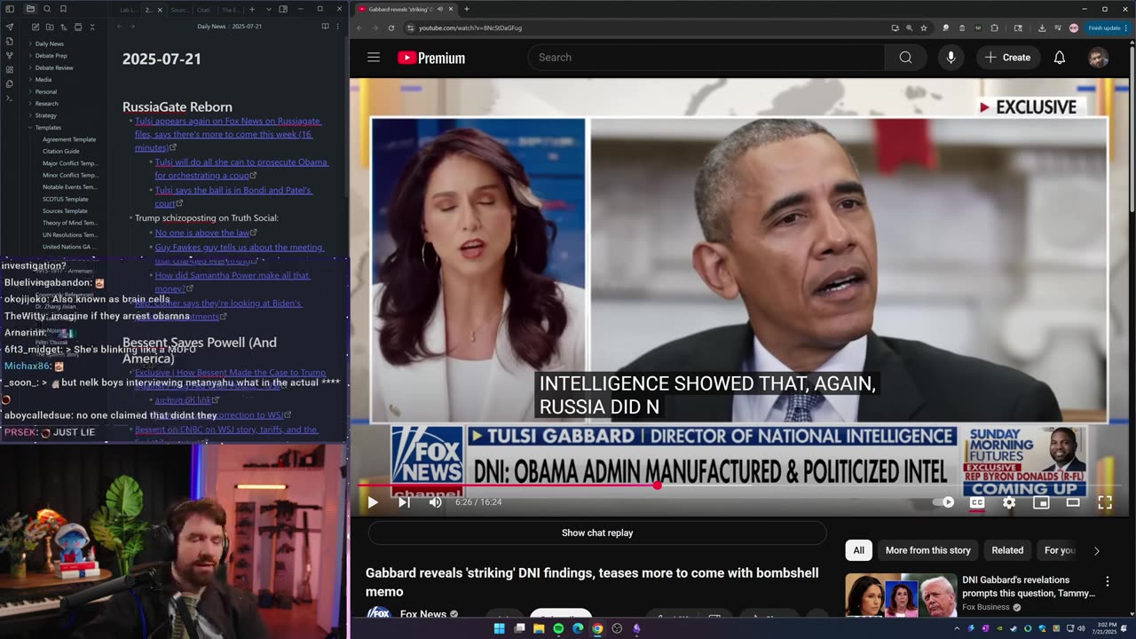The image size is (1136, 639).
Task: Expand Research folder in Obsidian
Action: tap(46, 104)
